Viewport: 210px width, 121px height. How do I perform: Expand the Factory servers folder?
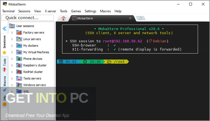point(12,33)
